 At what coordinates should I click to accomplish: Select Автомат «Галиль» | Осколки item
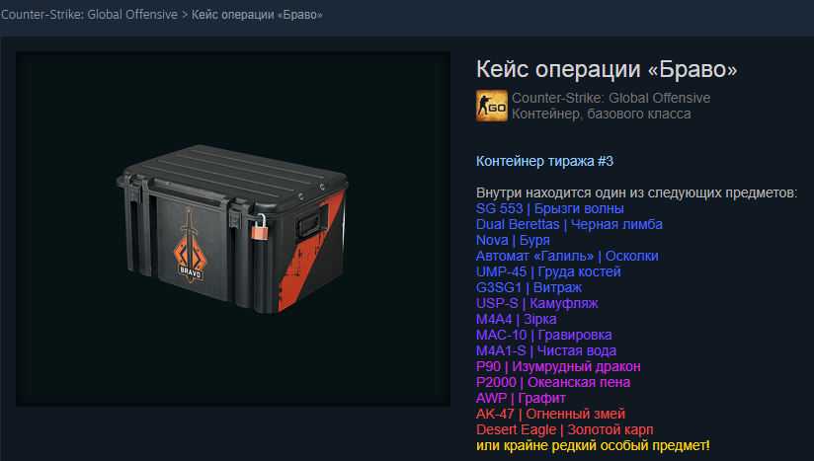pos(567,257)
